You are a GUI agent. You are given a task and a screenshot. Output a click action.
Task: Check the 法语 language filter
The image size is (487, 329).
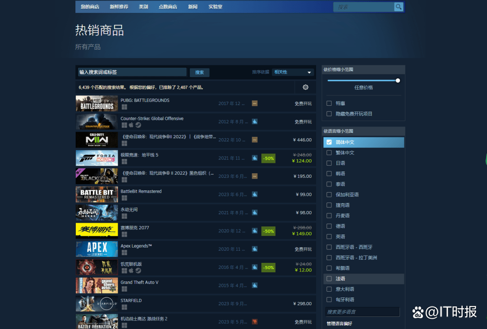(x=329, y=279)
